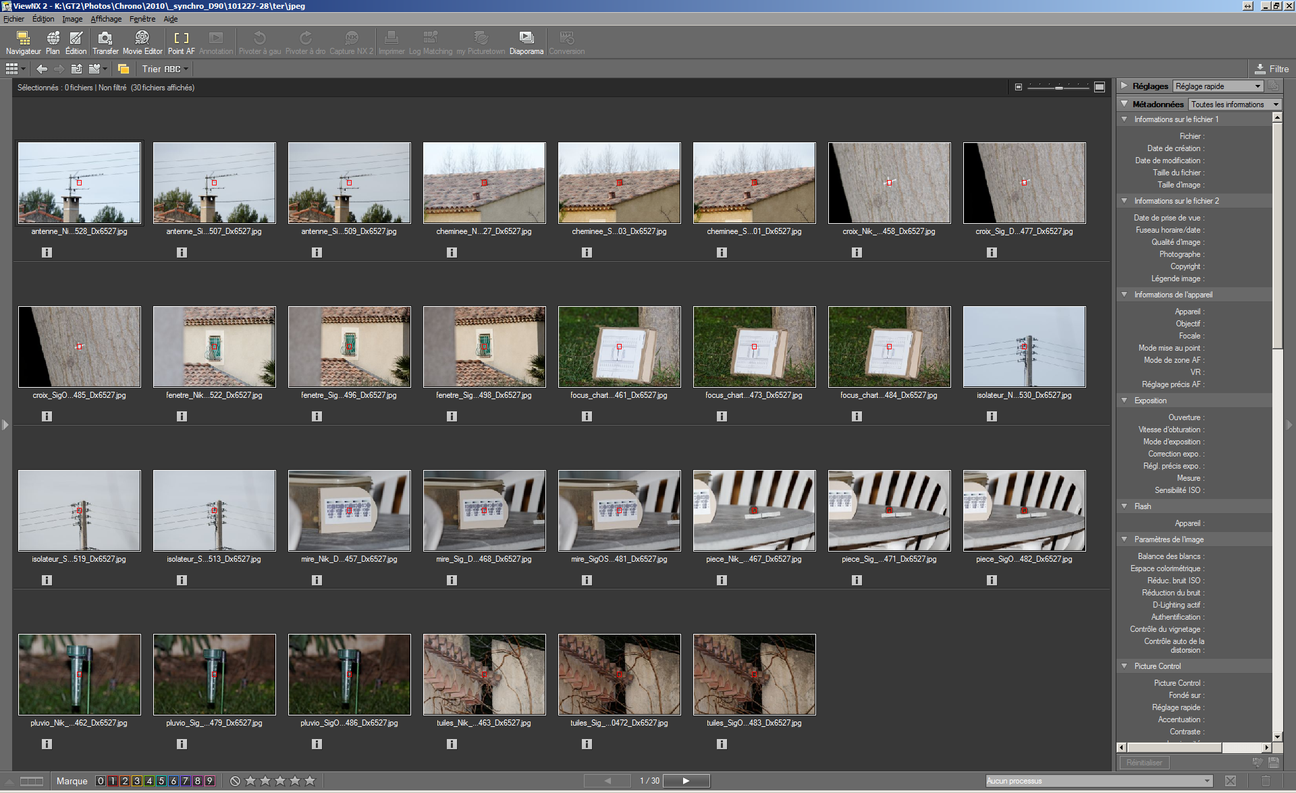This screenshot has height=793, width=1296.
Task: Open the Fenêtre menu
Action: [142, 19]
